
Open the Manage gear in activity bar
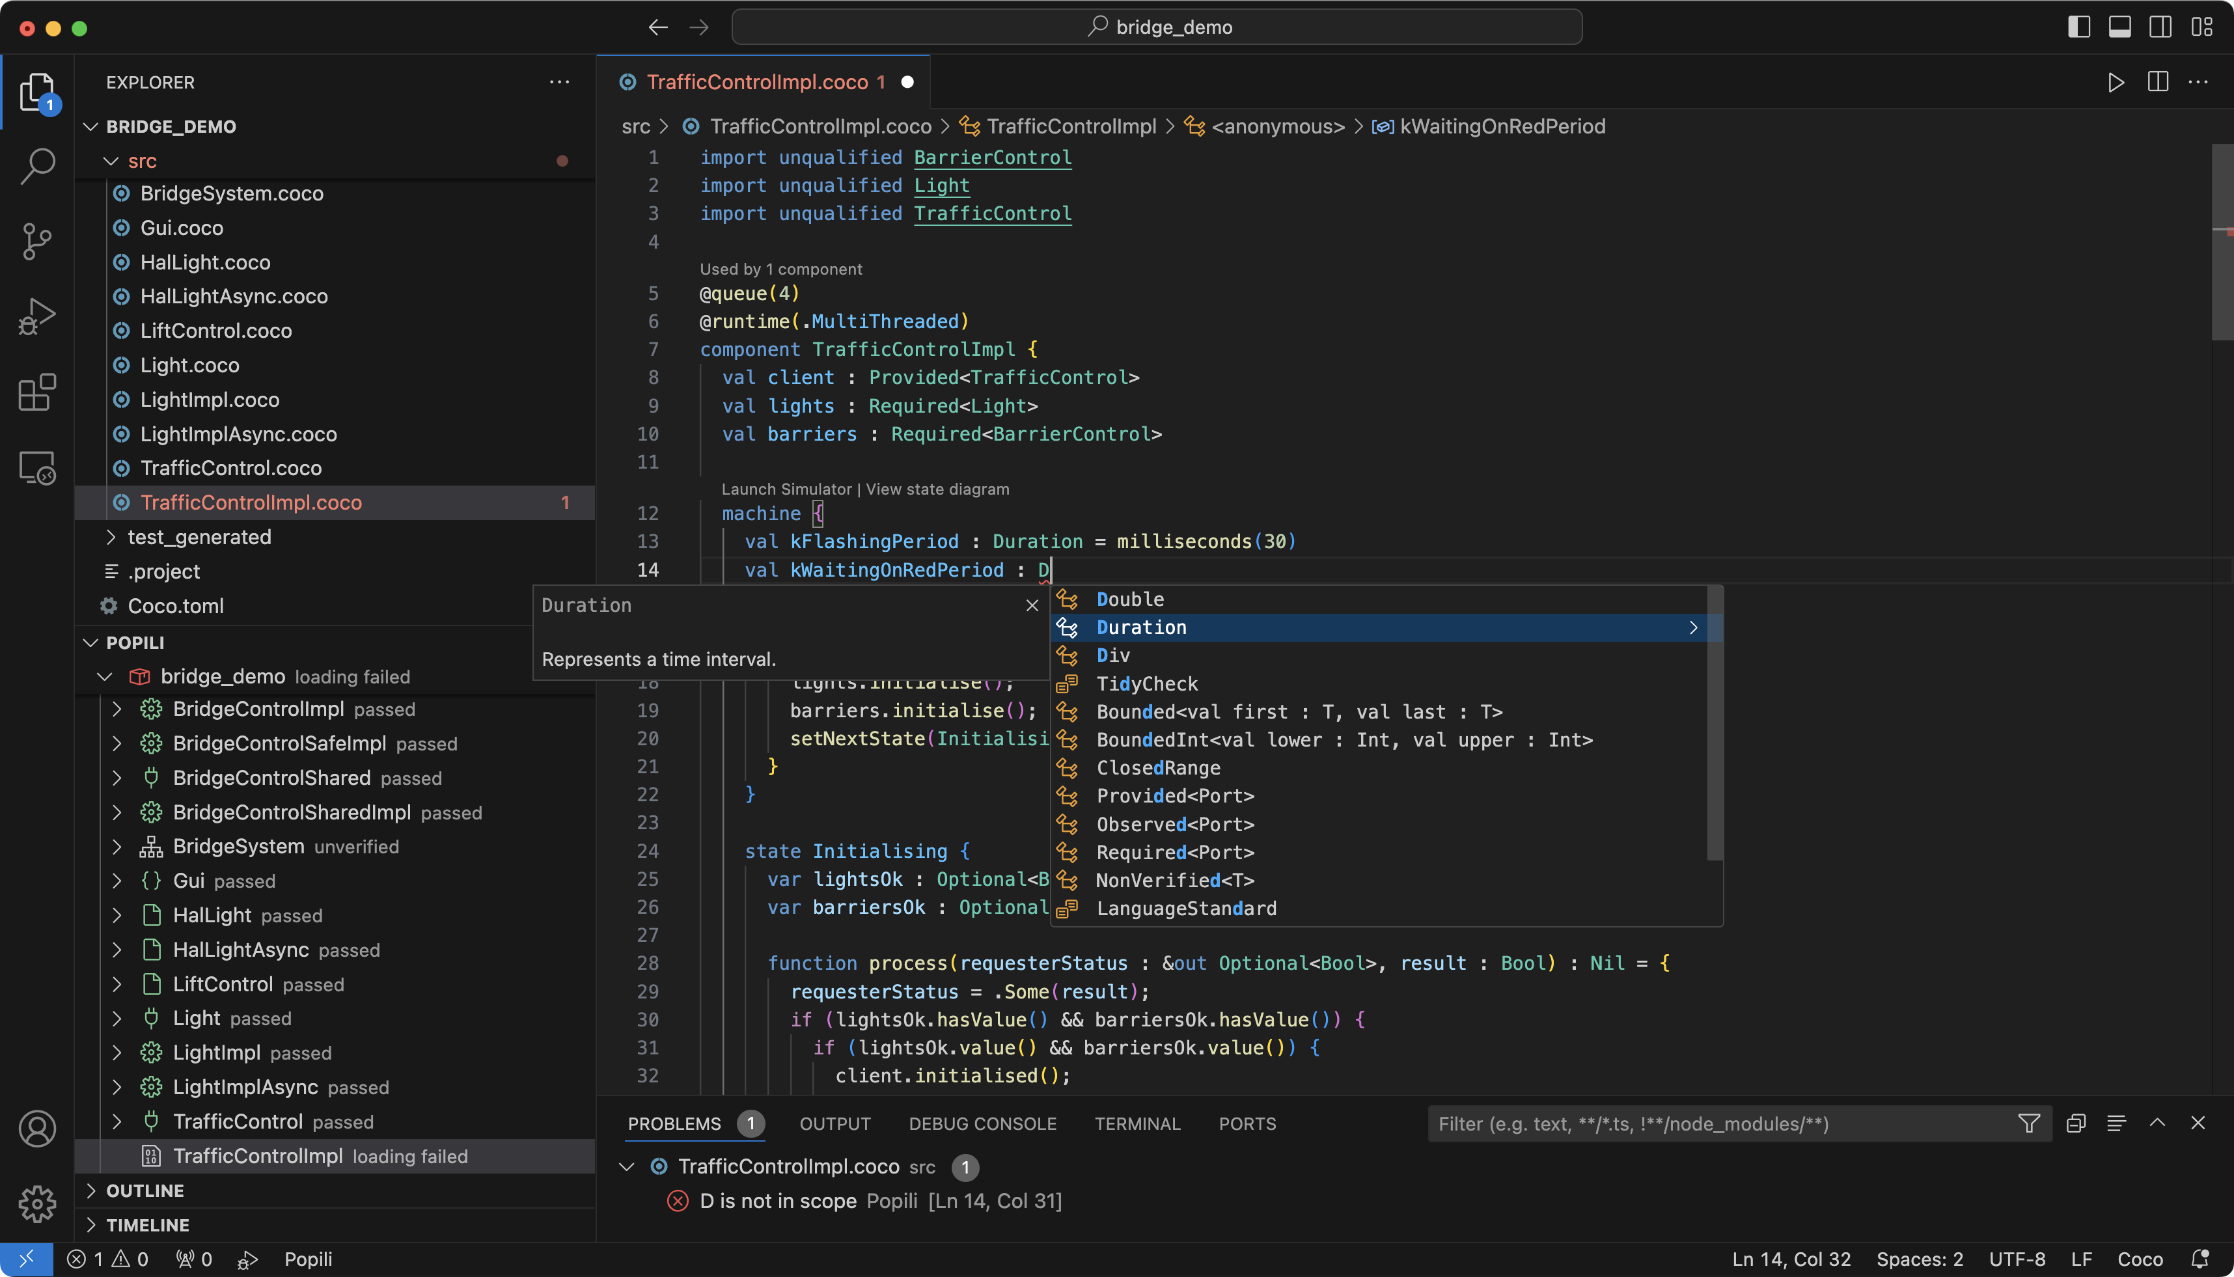coord(37,1204)
